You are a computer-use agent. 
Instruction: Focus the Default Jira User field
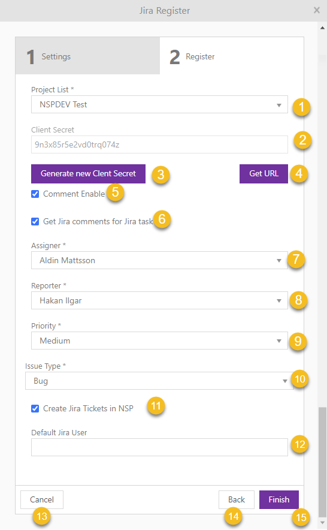click(x=159, y=447)
